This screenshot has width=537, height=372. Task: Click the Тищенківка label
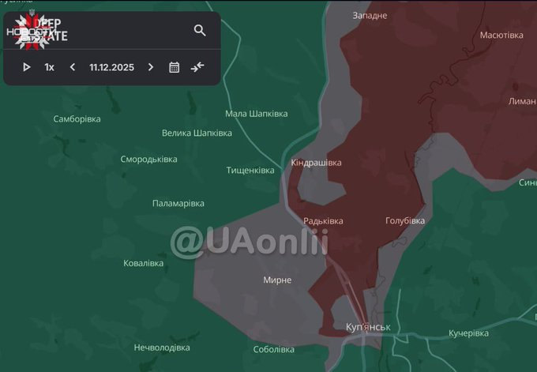click(250, 171)
